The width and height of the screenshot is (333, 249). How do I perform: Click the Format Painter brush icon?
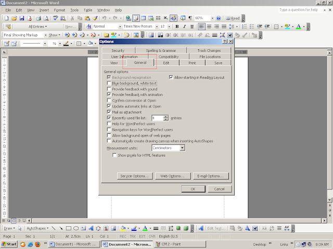[95, 18]
